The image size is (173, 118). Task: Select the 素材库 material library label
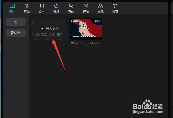tap(15, 33)
